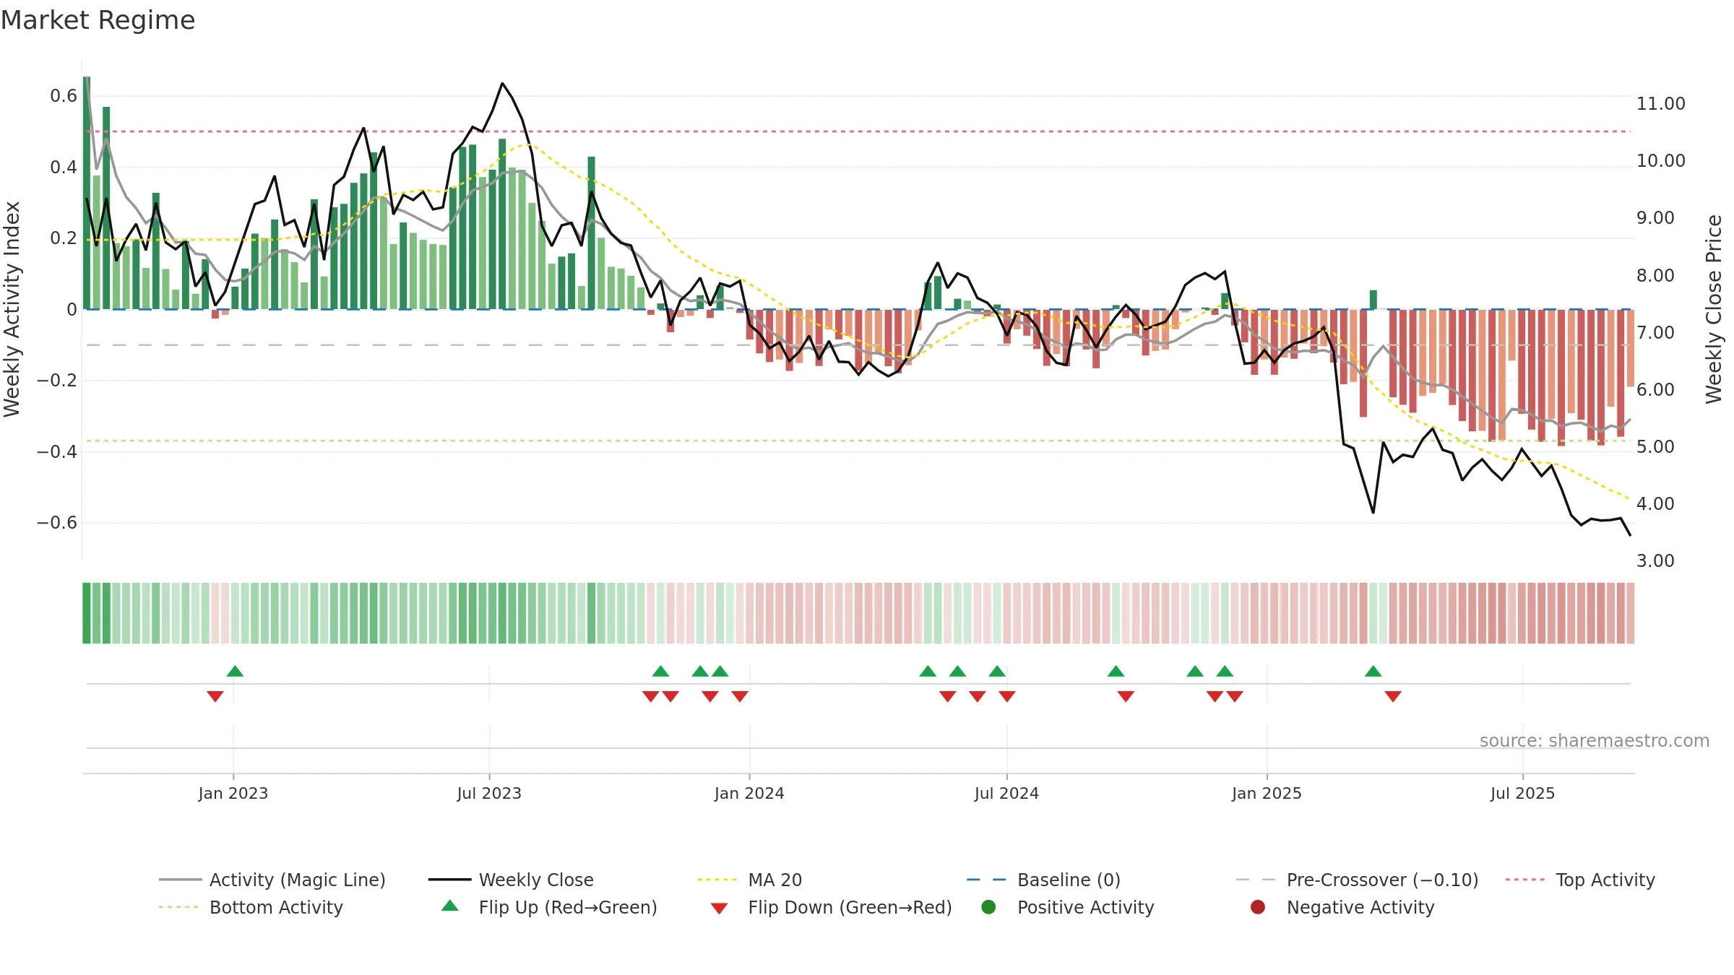Click the 0.4 activity tick label
Viewport: 1734px width, 975px height.
(64, 168)
